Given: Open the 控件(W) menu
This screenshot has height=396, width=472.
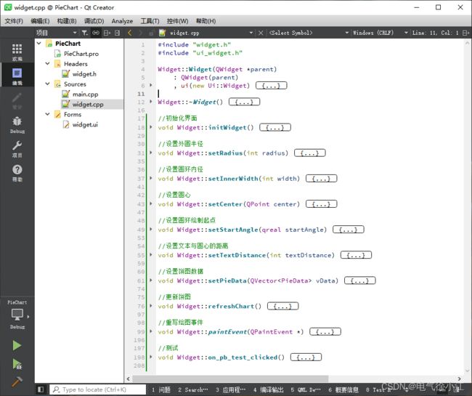Looking at the screenshot, I should coord(178,21).
